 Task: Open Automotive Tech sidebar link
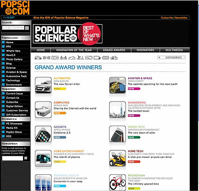click(16, 76)
